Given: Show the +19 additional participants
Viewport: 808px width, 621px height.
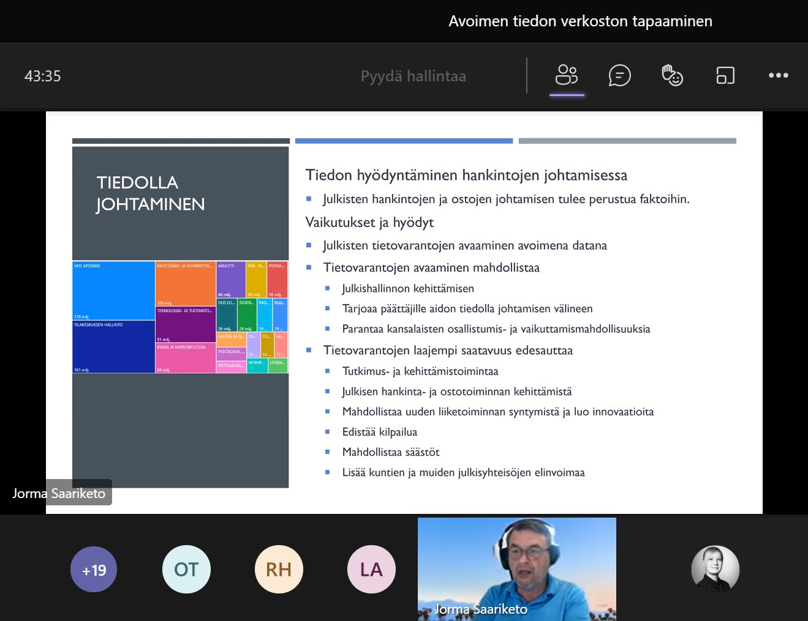Looking at the screenshot, I should pos(94,570).
